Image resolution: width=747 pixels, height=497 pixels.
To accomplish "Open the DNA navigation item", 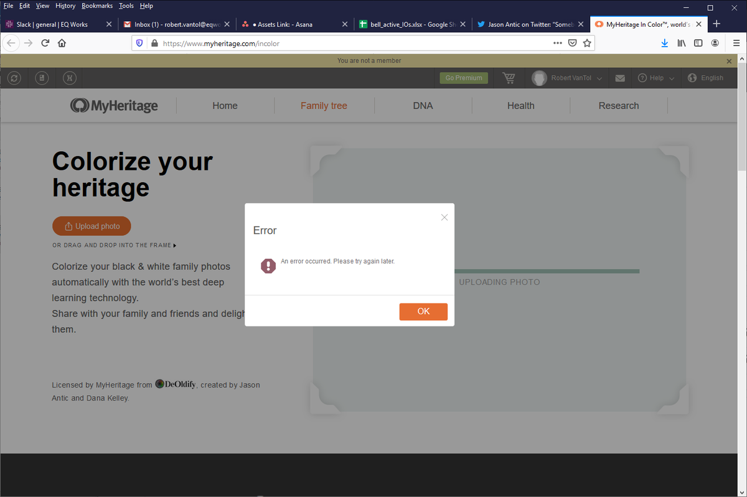I will click(x=423, y=106).
